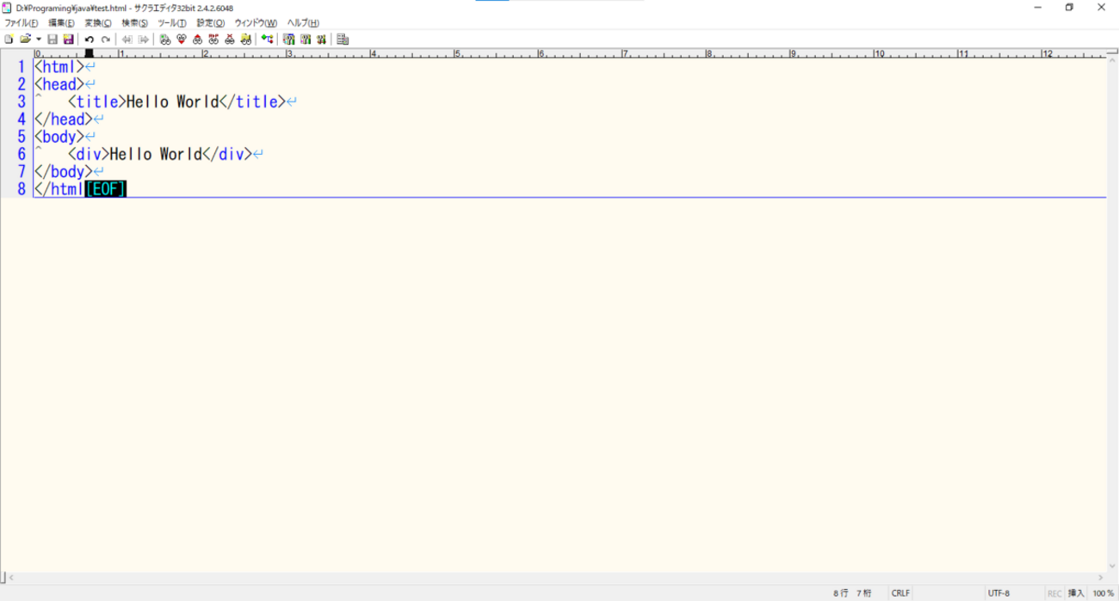Find the previous match with up-arrow binoculars
This screenshot has width=1119, height=601.
pos(197,40)
